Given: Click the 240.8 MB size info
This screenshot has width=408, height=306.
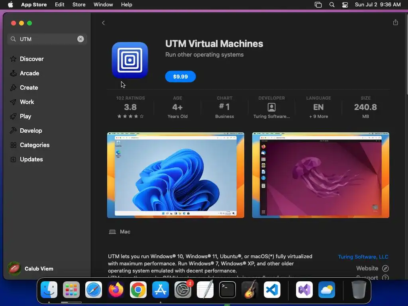Looking at the screenshot, I should tap(365, 107).
